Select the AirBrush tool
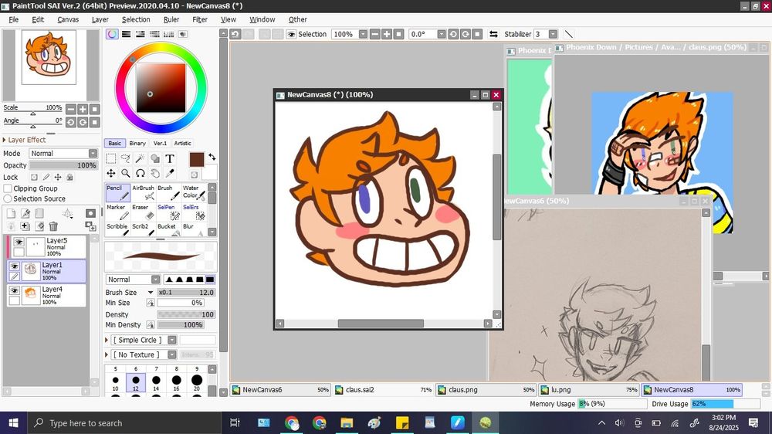 143,193
